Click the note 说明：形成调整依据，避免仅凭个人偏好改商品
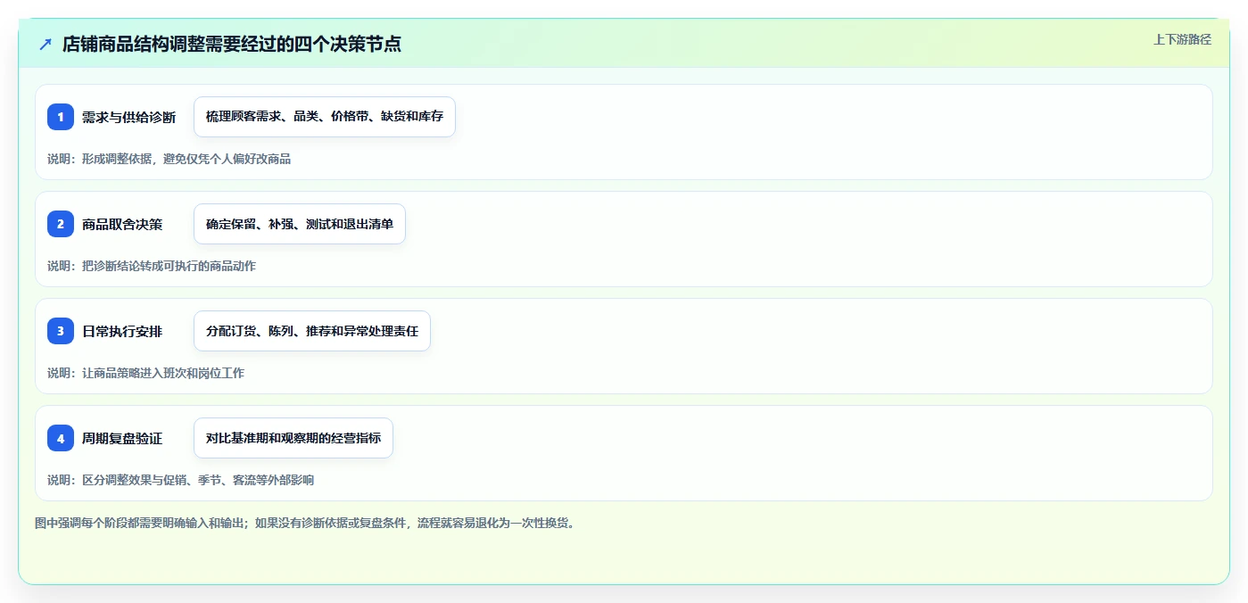This screenshot has width=1248, height=603. coord(169,159)
